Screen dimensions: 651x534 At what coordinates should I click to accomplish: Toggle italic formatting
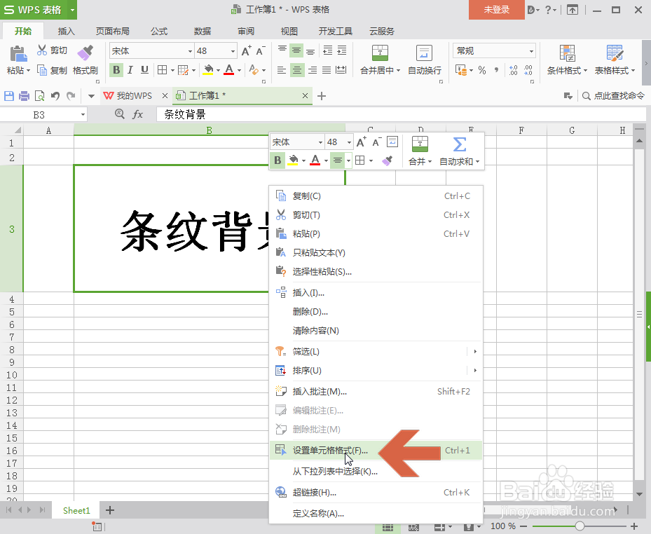tap(129, 70)
